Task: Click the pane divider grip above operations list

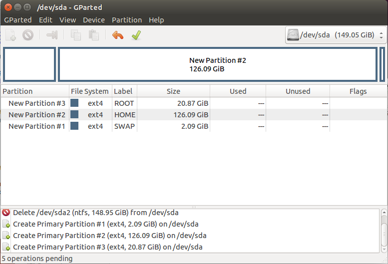Action: click(194, 207)
